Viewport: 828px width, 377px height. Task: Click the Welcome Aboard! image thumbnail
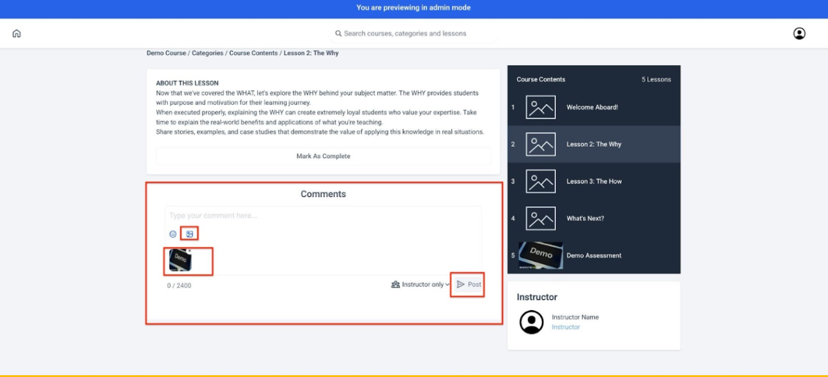[541, 107]
